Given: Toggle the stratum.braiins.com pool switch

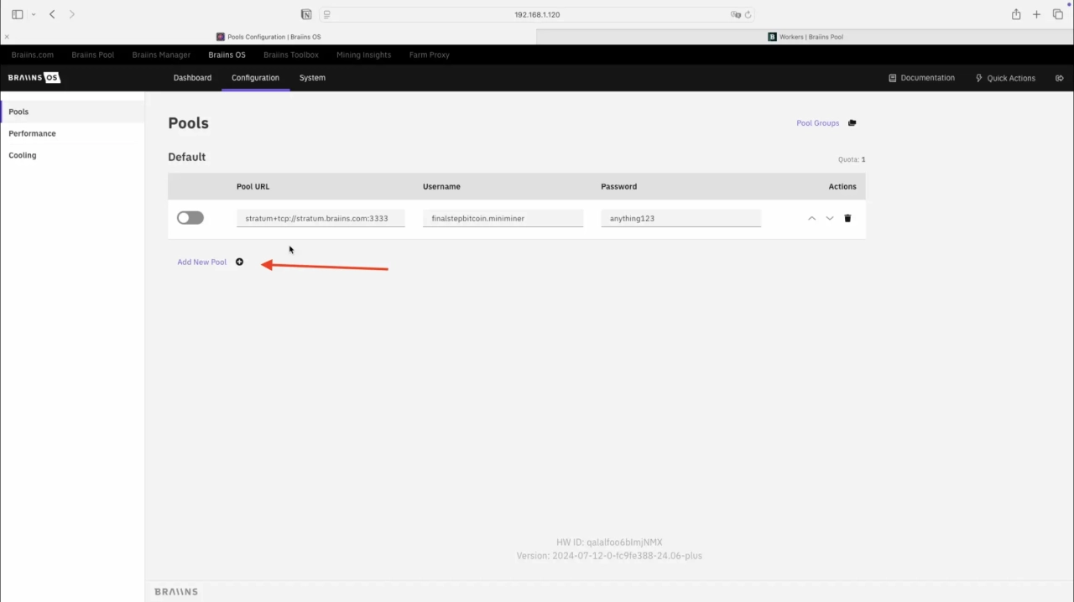Looking at the screenshot, I should point(190,218).
